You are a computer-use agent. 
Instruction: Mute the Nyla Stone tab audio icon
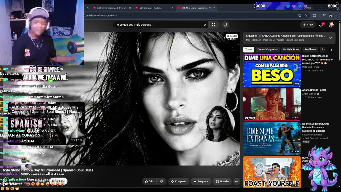210,8
